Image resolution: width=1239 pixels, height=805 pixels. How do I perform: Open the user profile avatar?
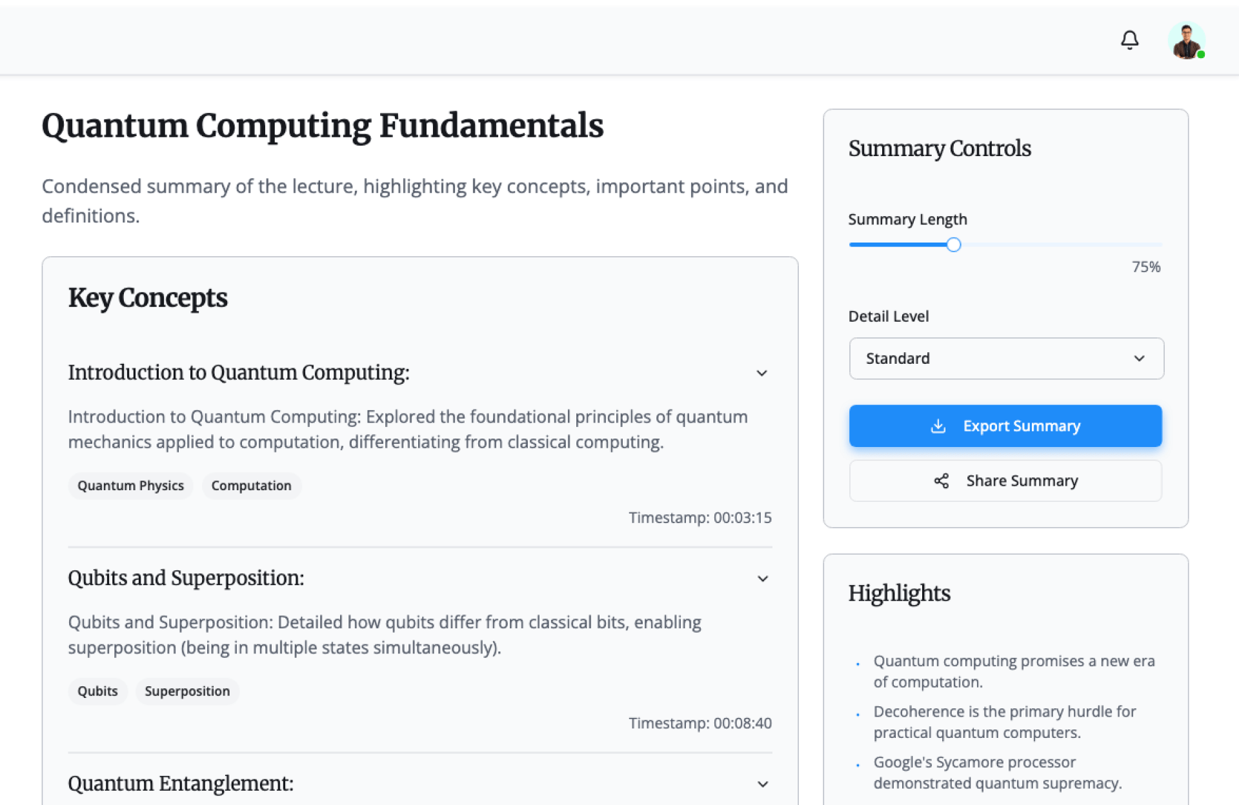(x=1186, y=40)
